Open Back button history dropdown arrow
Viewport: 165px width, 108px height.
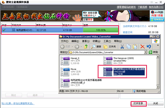tap(72, 47)
